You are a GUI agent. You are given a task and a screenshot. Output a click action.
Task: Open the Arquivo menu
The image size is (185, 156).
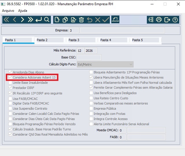pos(8,11)
